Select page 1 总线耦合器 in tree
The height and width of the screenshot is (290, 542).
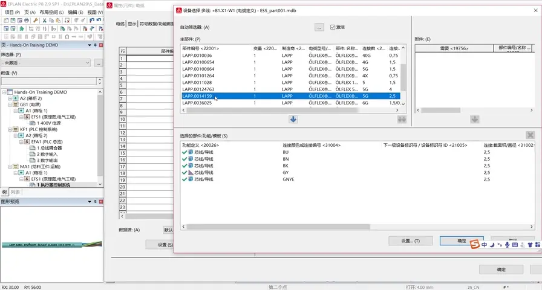click(49, 148)
